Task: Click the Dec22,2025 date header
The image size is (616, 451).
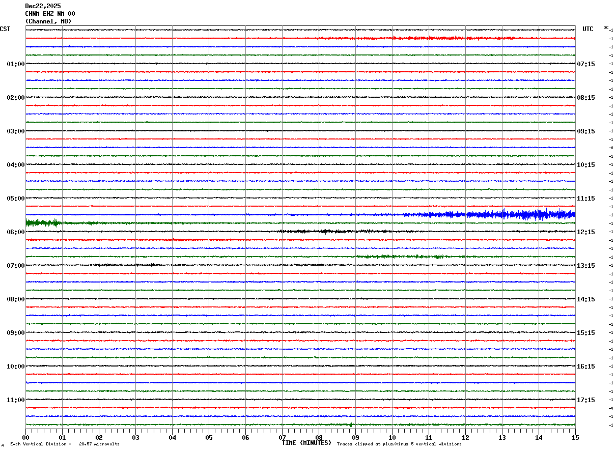Action: point(43,6)
